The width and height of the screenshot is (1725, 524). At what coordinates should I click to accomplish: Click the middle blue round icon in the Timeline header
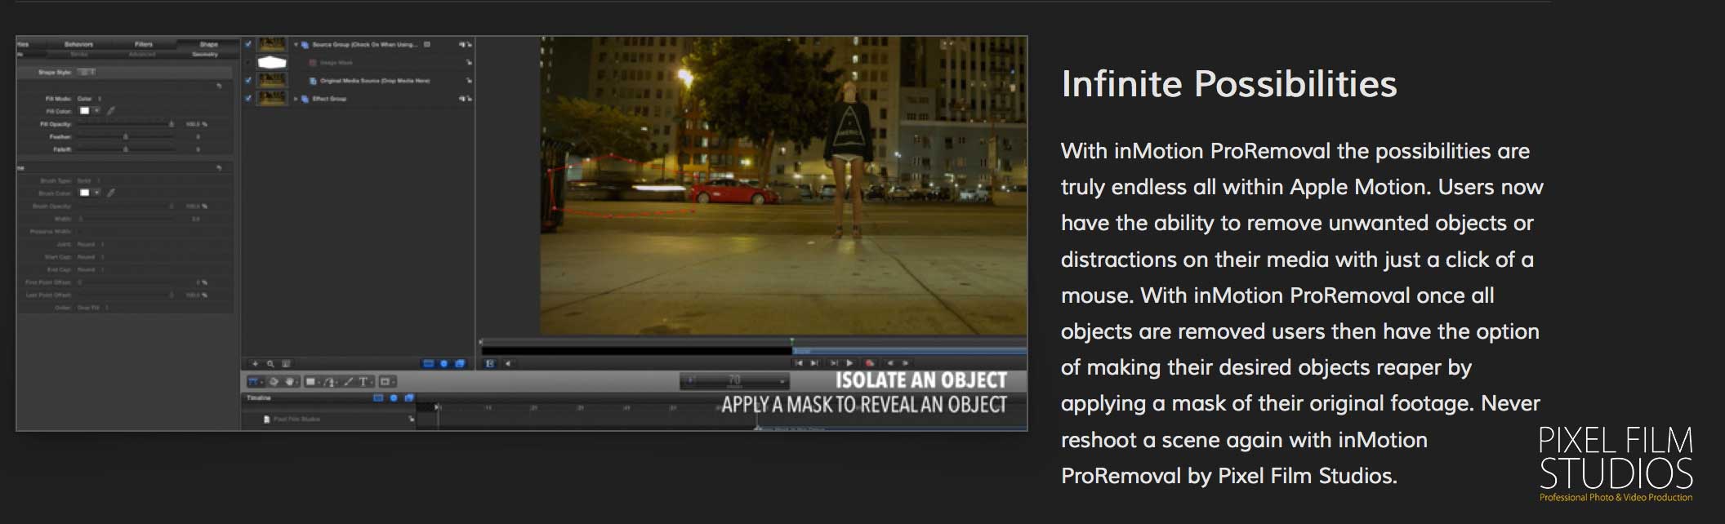[394, 397]
